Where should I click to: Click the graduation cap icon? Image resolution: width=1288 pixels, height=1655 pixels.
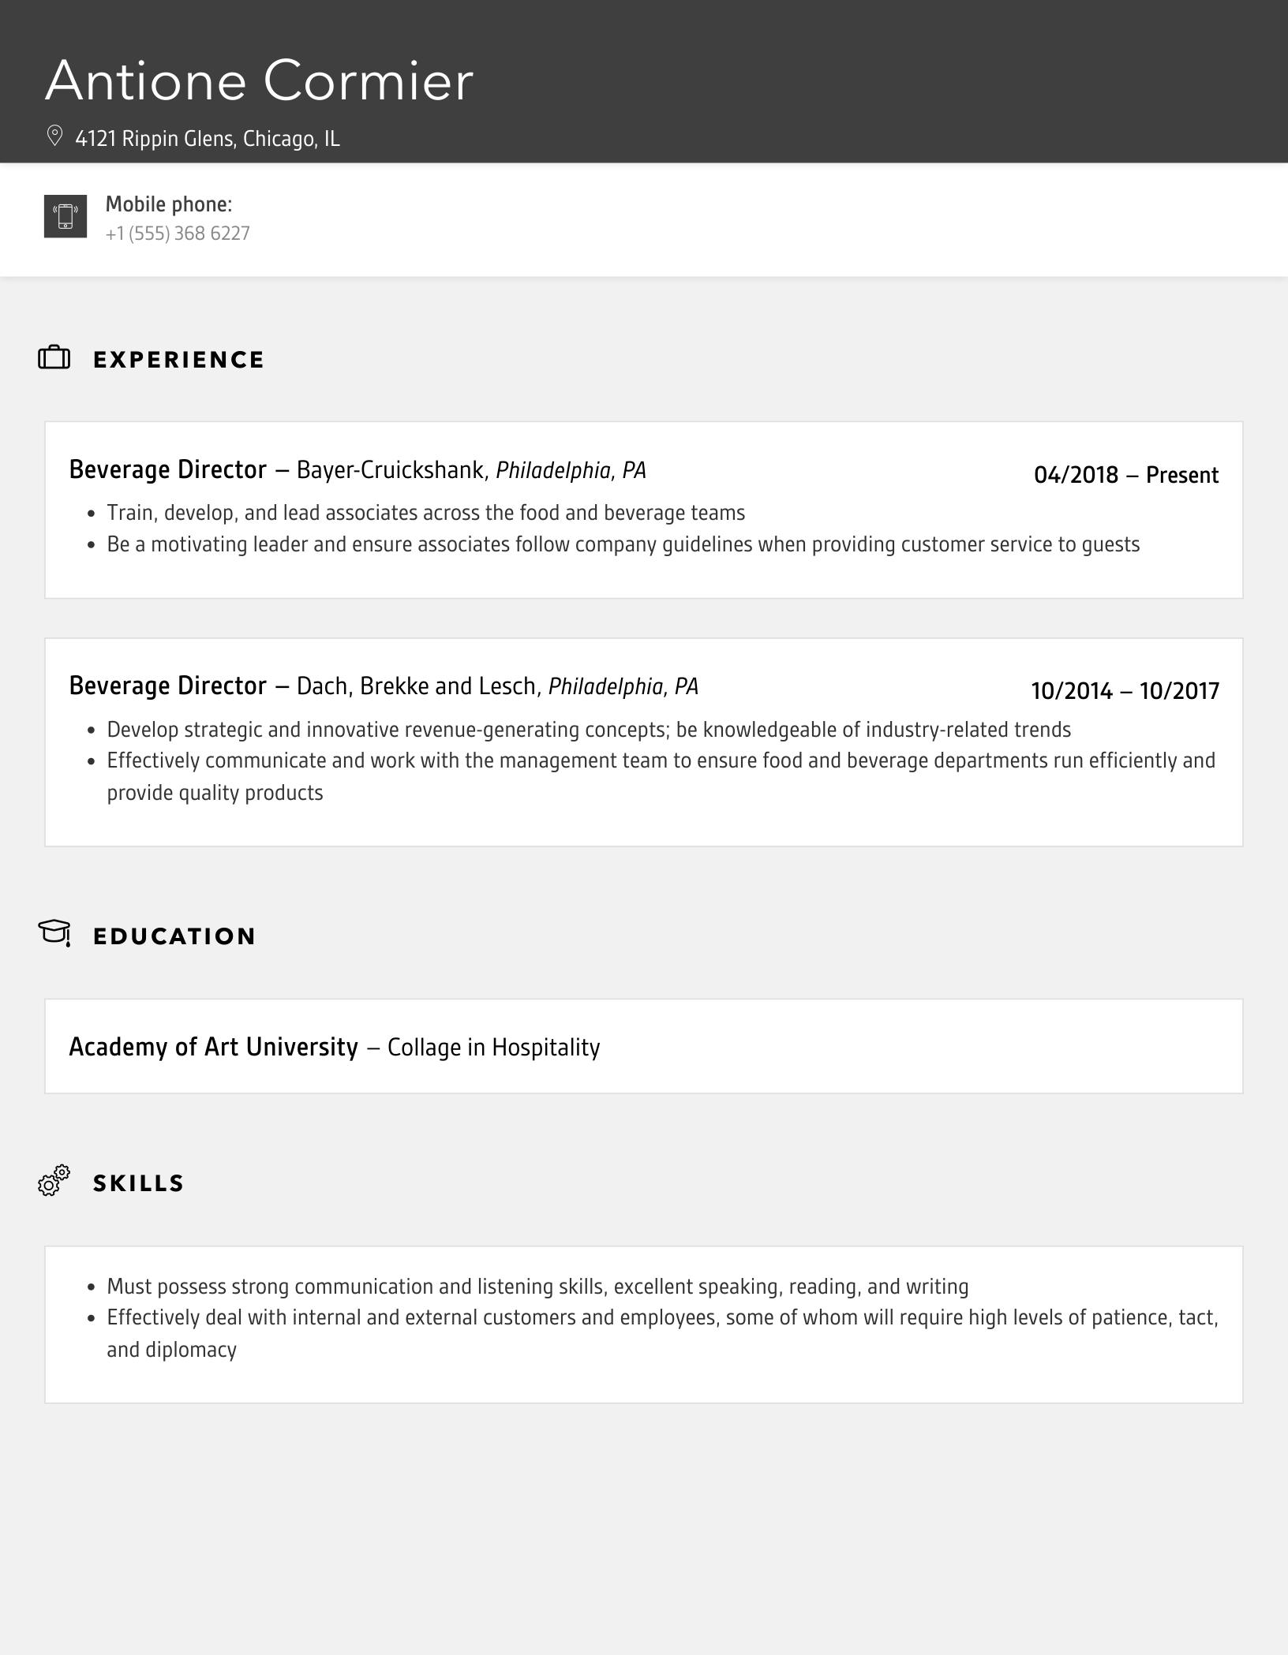54,933
